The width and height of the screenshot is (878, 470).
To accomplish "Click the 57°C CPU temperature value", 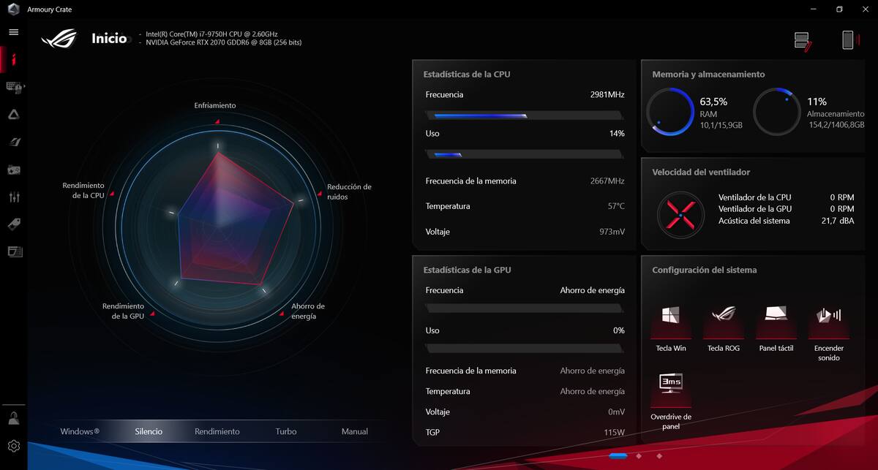I will pyautogui.click(x=616, y=206).
